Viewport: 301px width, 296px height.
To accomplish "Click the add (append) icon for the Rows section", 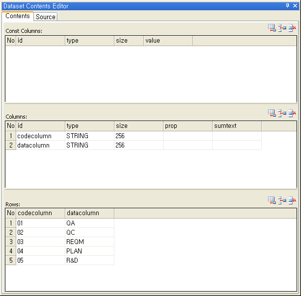I will (272, 200).
